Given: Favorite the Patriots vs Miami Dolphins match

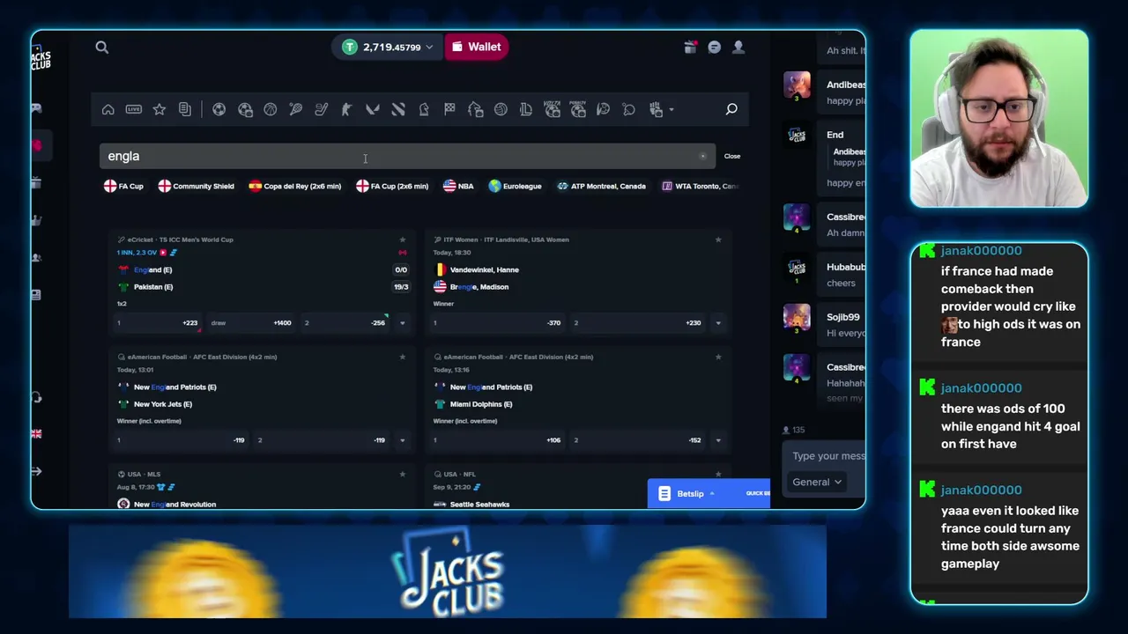Looking at the screenshot, I should coord(718,357).
